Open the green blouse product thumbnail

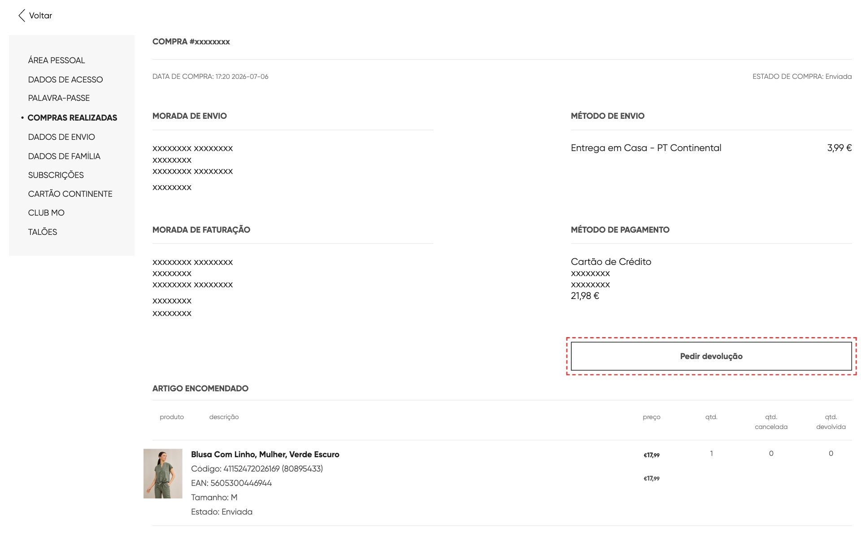click(x=163, y=473)
